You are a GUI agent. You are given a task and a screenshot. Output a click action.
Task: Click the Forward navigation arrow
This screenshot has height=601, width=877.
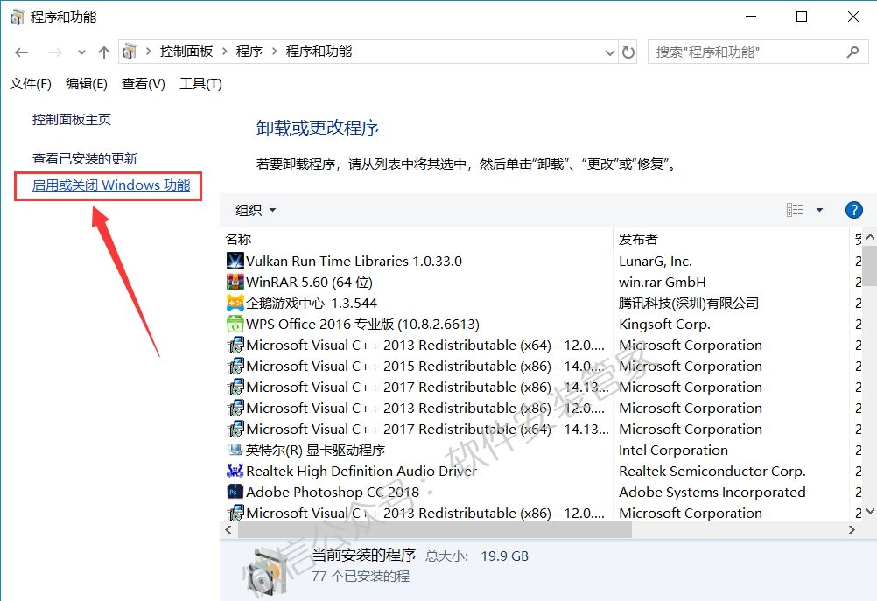[55, 52]
